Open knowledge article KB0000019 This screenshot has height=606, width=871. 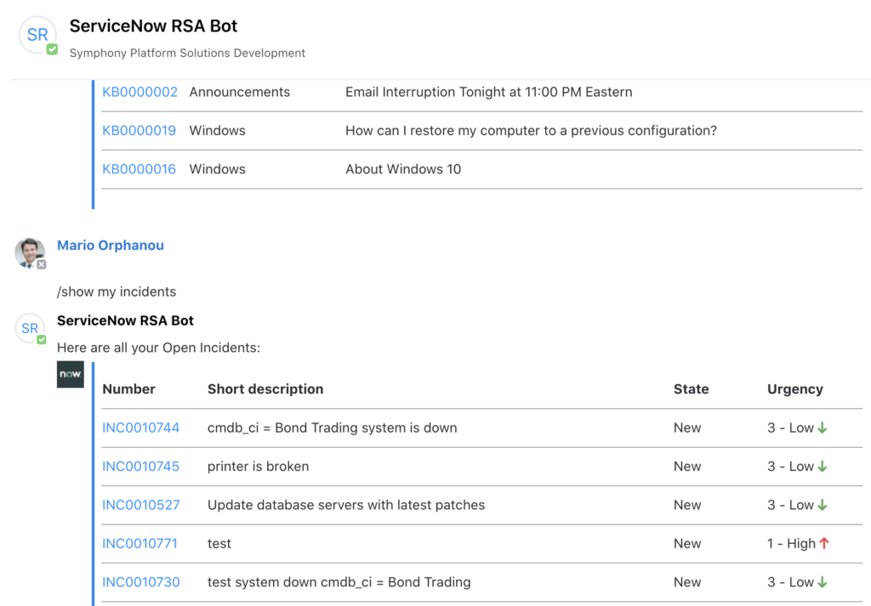tap(139, 130)
